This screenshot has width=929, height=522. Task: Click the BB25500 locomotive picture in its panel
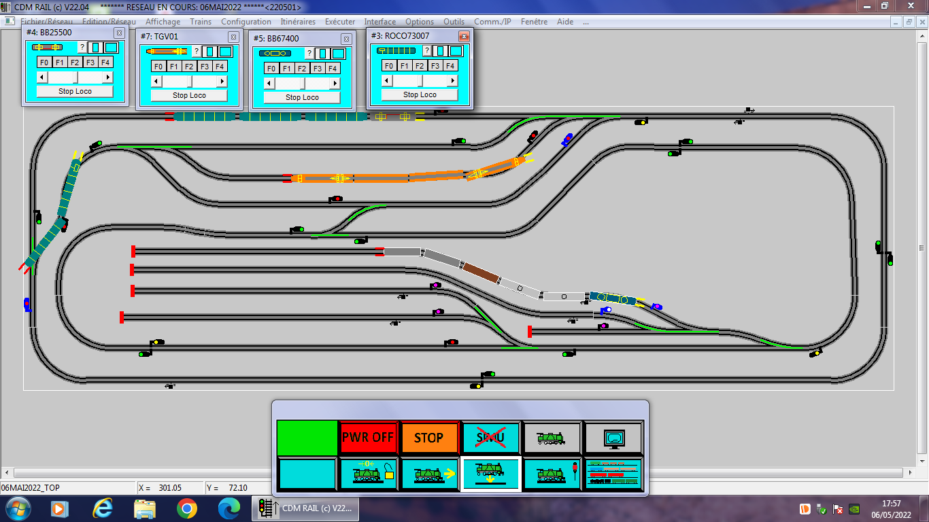point(48,47)
